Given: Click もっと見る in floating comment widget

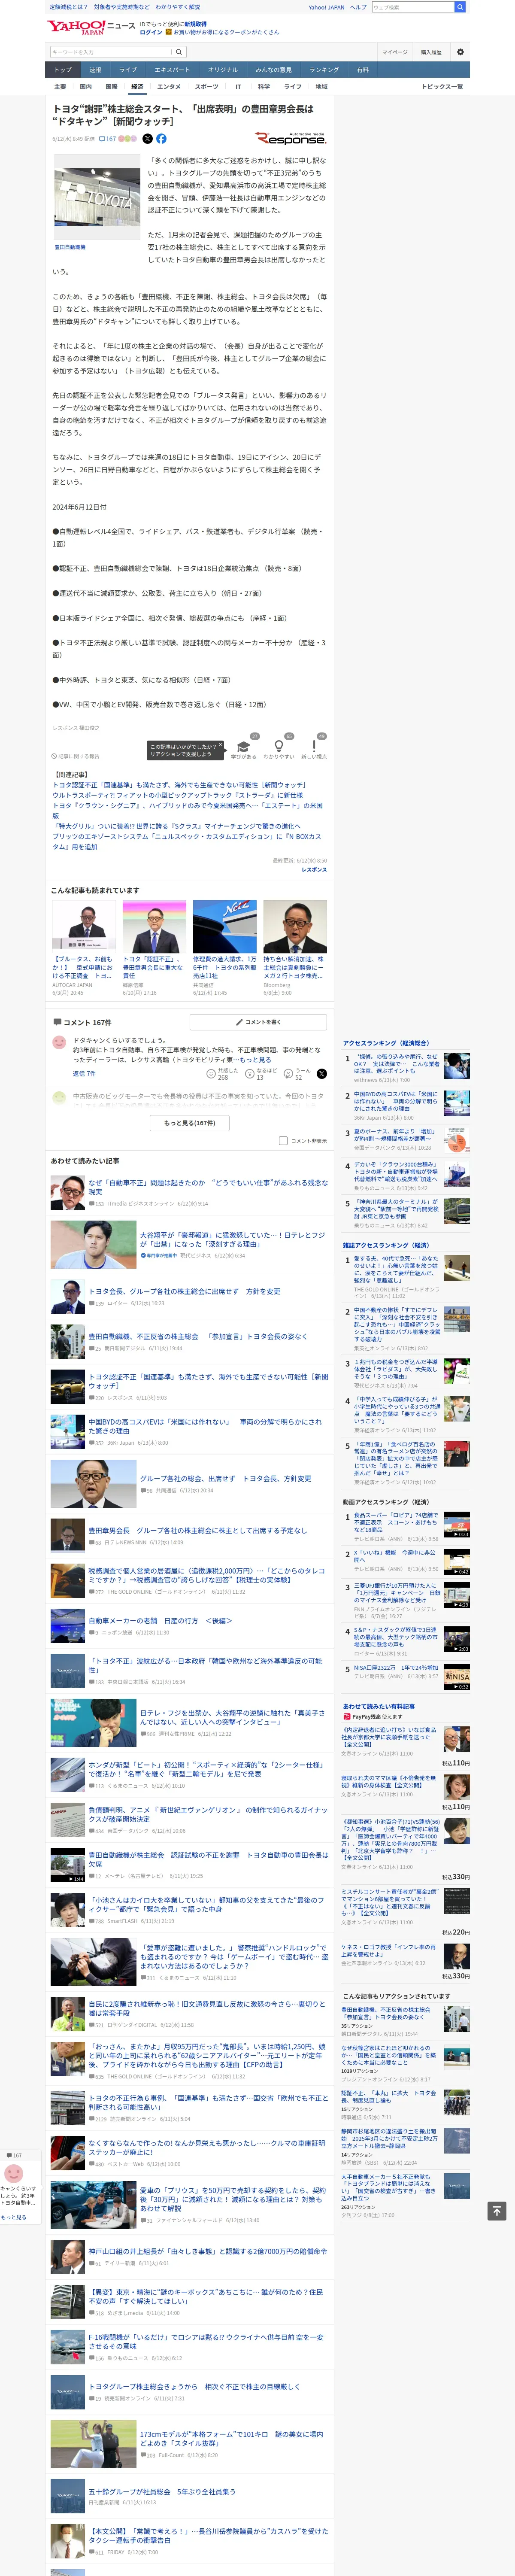Looking at the screenshot, I should click(14, 2218).
